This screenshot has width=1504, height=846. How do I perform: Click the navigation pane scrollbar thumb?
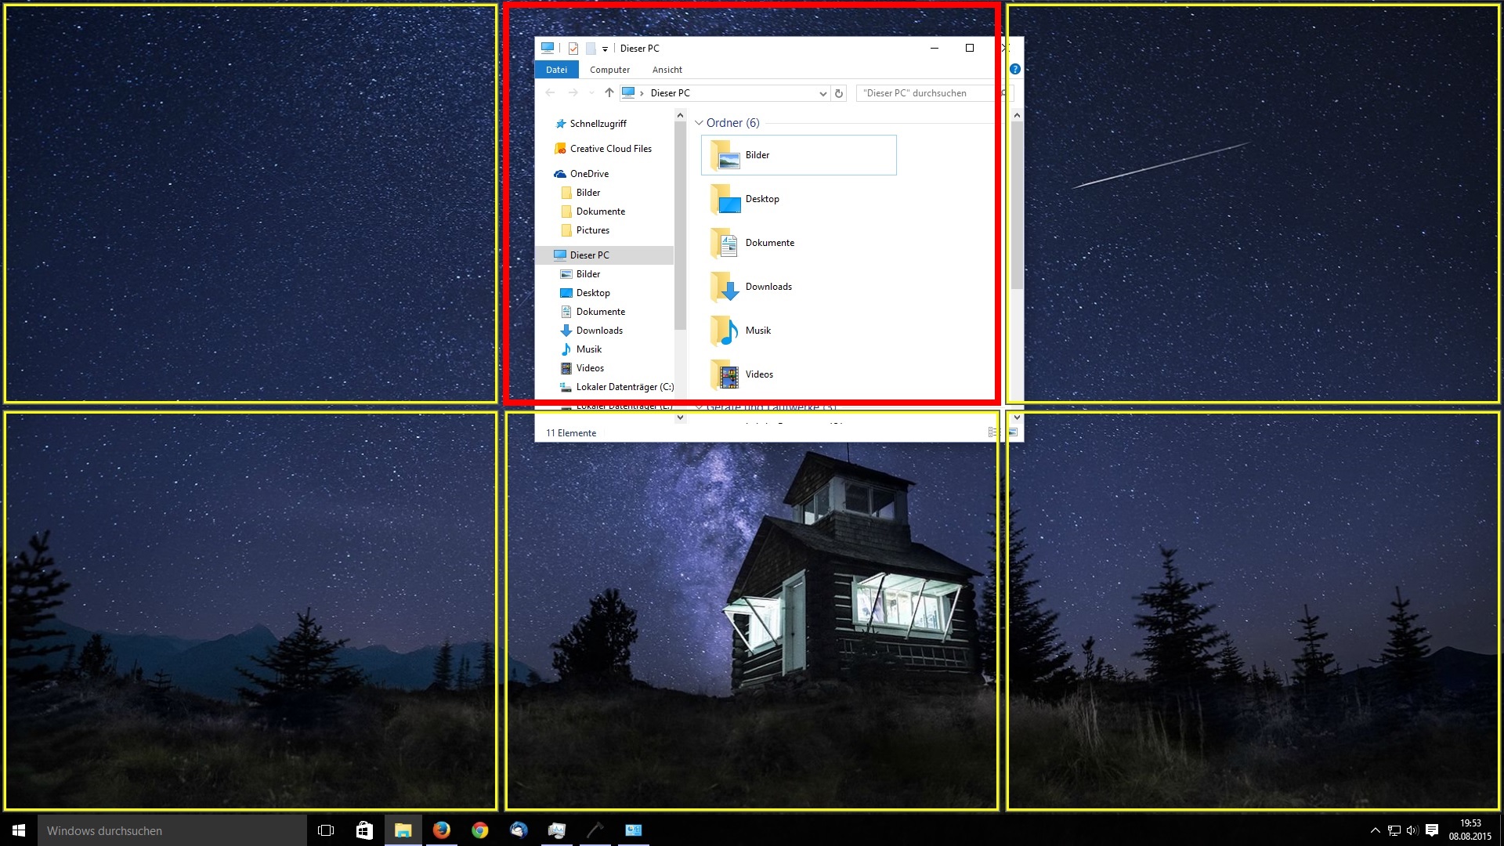click(x=680, y=227)
